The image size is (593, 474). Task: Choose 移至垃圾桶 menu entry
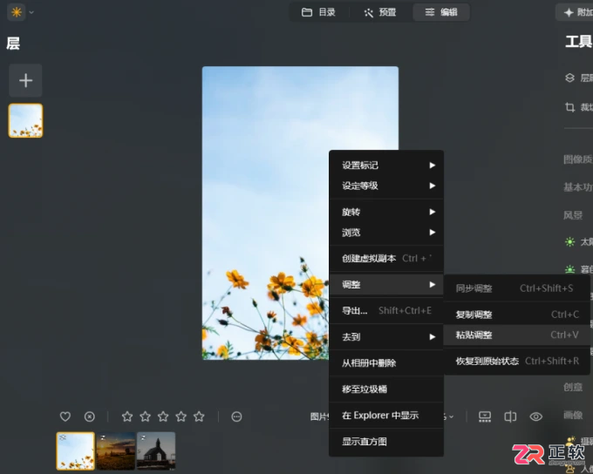tap(386, 389)
